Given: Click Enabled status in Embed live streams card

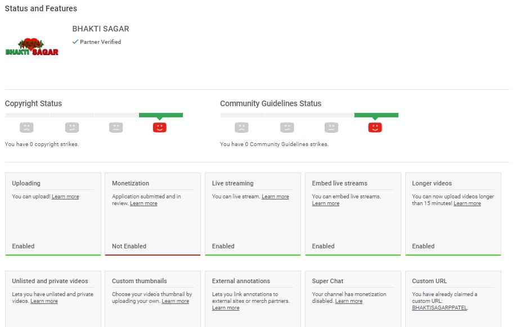Looking at the screenshot, I should 323,246.
